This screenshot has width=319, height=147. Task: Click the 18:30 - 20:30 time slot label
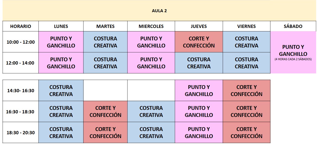21,133
